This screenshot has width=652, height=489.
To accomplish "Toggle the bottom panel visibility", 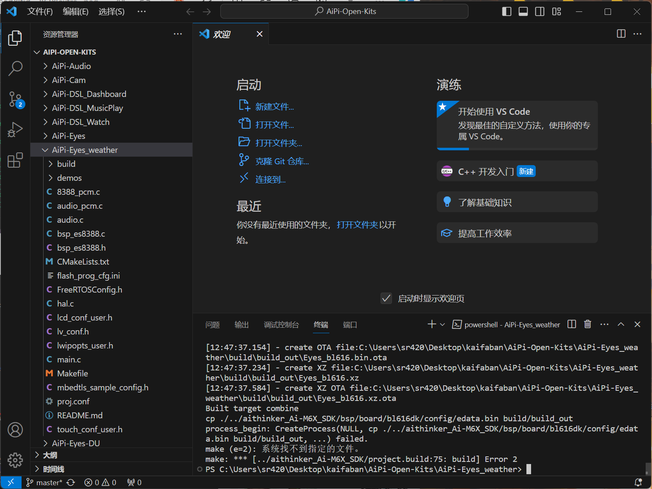I will [523, 11].
